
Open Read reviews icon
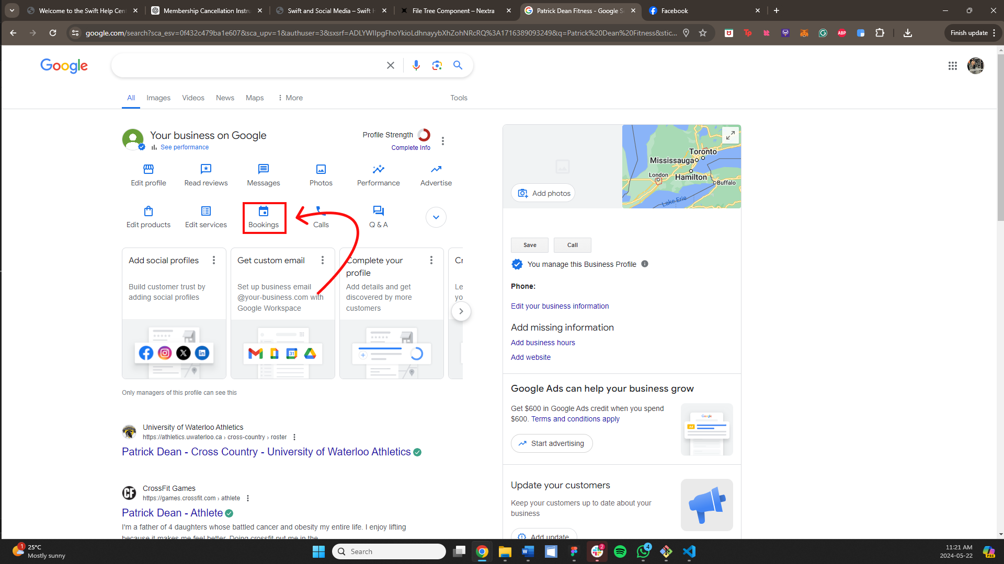[x=206, y=169]
